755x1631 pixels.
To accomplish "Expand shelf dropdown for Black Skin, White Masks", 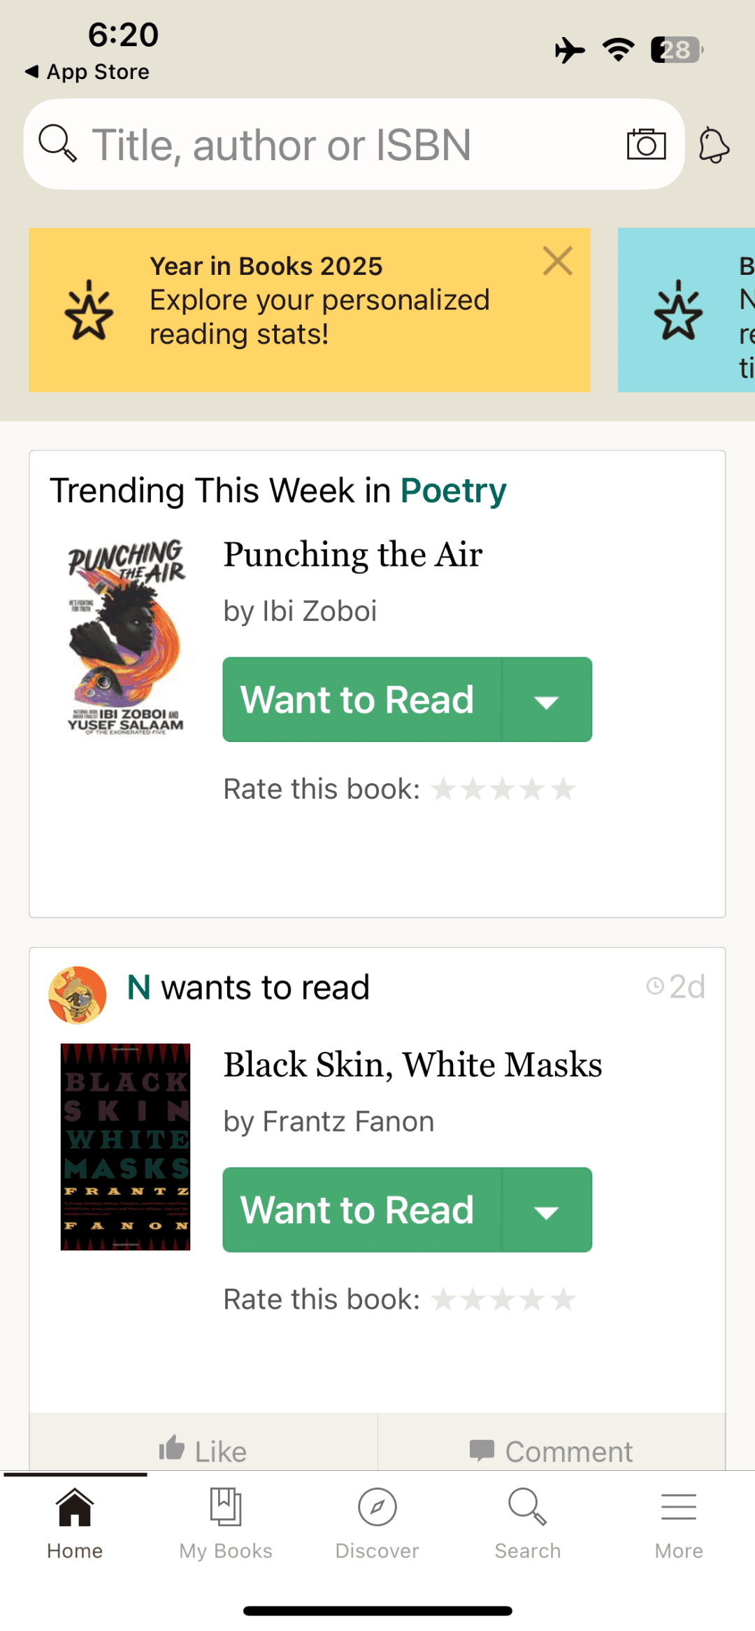I will pyautogui.click(x=547, y=1210).
